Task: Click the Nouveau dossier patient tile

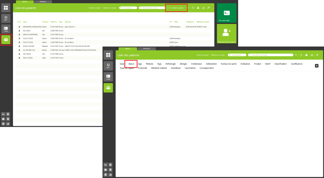Action: point(226,34)
